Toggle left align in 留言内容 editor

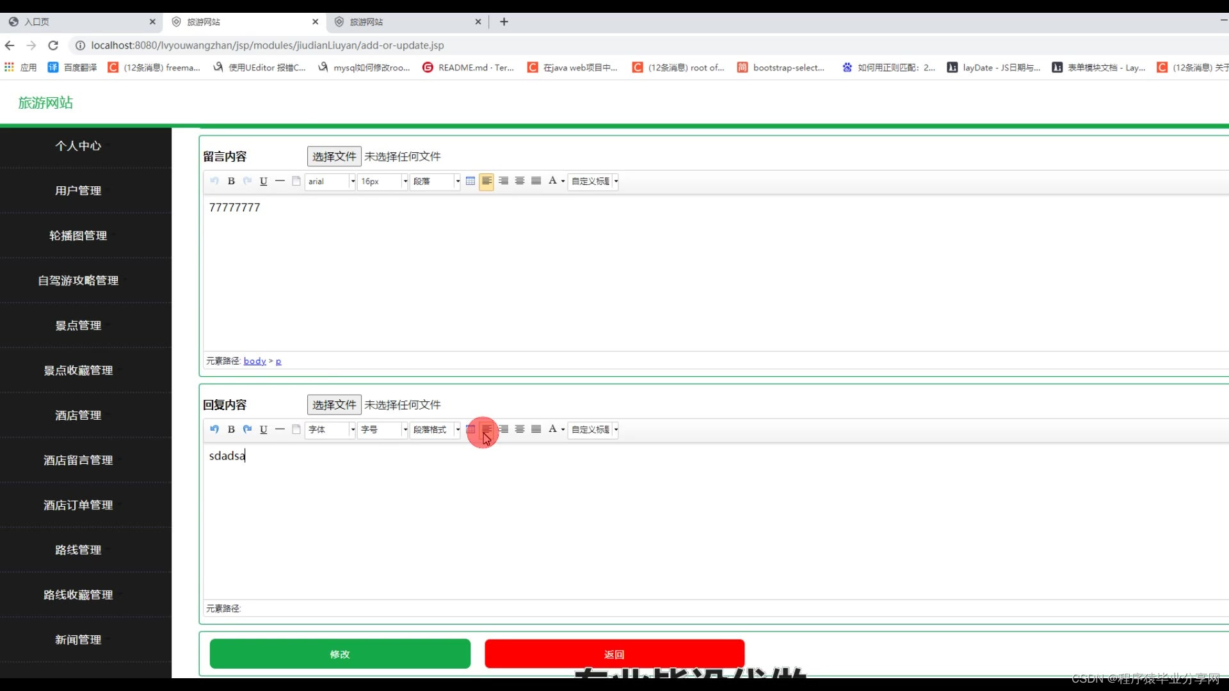click(486, 181)
